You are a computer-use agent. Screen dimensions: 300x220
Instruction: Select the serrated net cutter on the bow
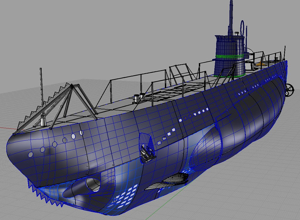pos(44,108)
